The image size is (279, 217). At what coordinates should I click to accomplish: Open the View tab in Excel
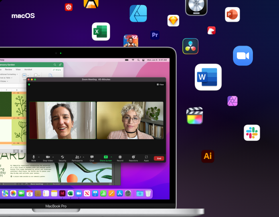[18, 70]
